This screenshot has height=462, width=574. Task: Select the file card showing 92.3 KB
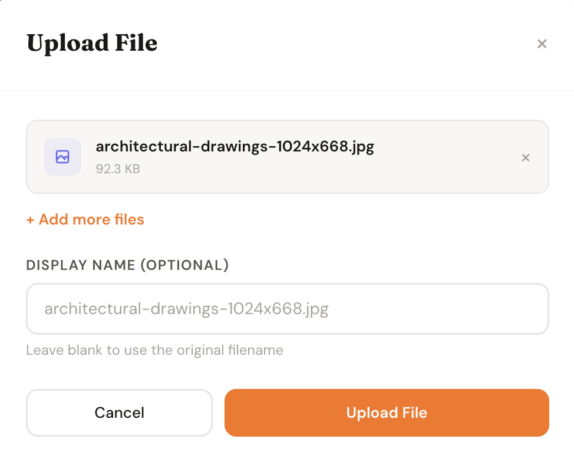(287, 157)
